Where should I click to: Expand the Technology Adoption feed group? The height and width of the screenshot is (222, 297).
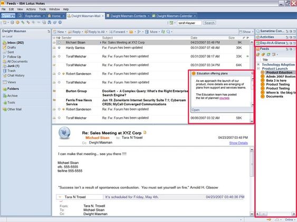point(258,64)
